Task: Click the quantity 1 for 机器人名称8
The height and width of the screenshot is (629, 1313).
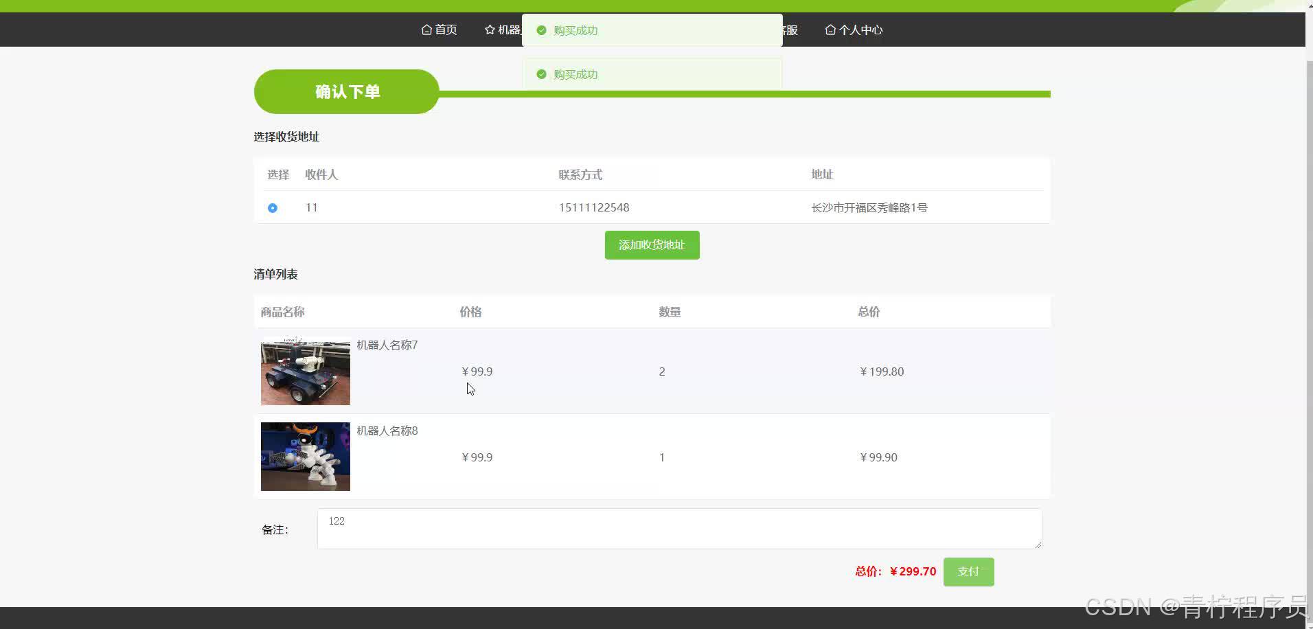Action: point(662,457)
